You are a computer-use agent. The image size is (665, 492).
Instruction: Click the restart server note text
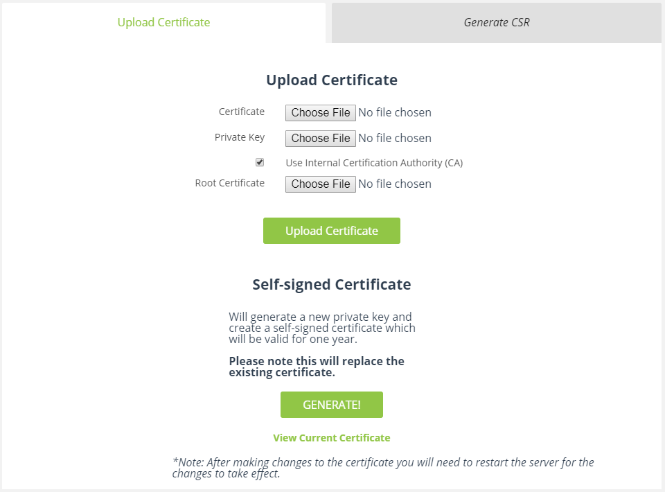pos(383,468)
